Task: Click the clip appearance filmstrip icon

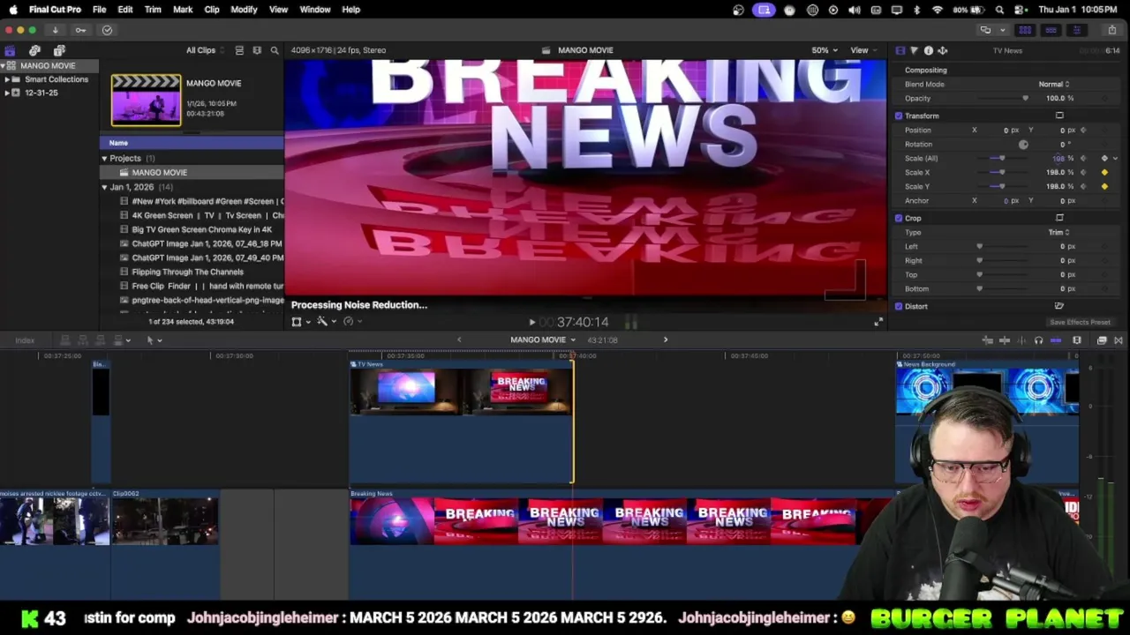Action: tap(257, 50)
